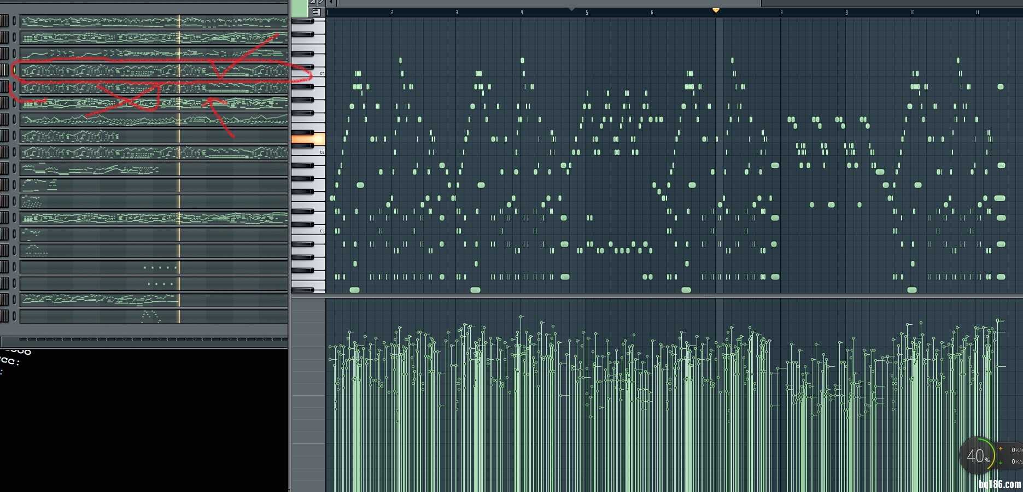Click bar 2 on the timeline ruler
1023x492 pixels.
click(392, 12)
